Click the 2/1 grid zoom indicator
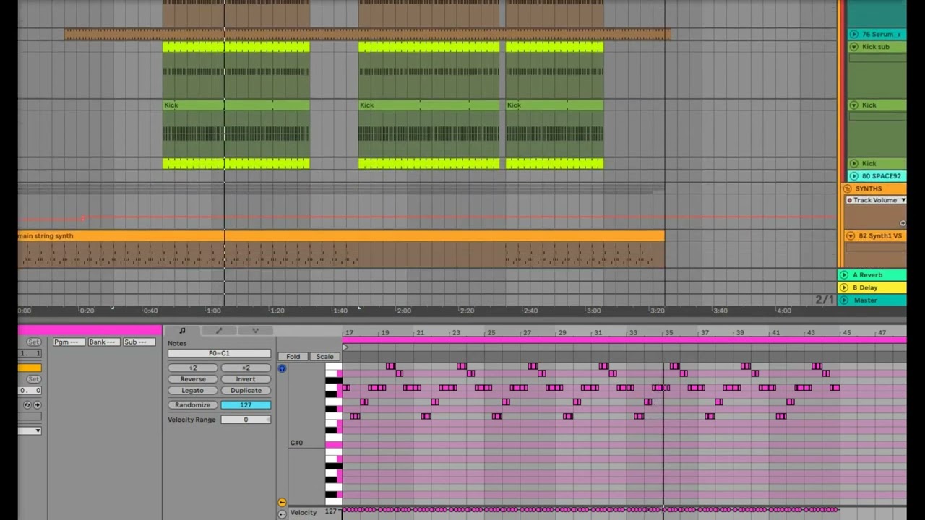Image resolution: width=925 pixels, height=520 pixels. [x=825, y=300]
